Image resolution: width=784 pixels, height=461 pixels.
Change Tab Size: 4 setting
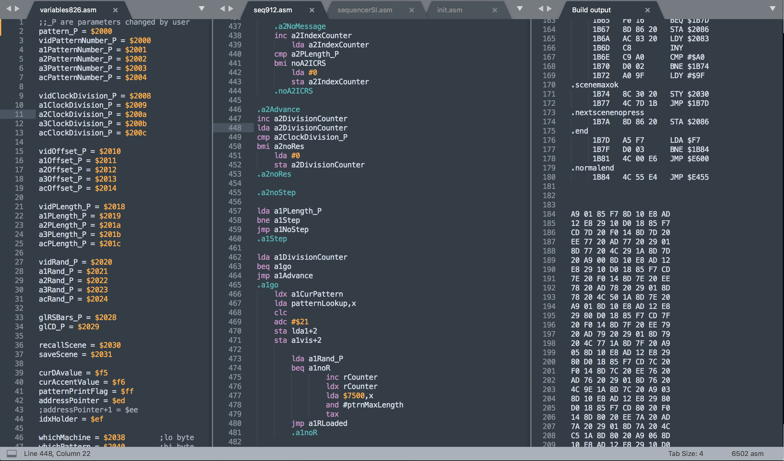(x=685, y=454)
